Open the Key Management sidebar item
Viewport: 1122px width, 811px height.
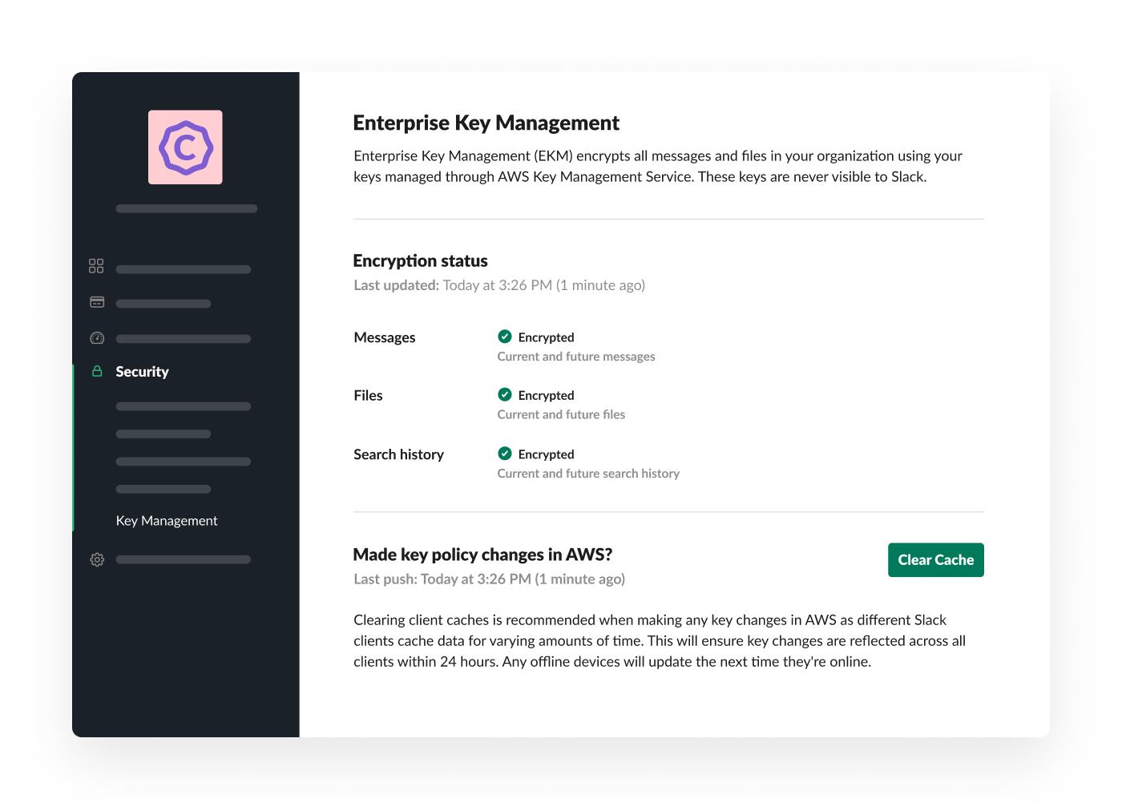click(167, 521)
